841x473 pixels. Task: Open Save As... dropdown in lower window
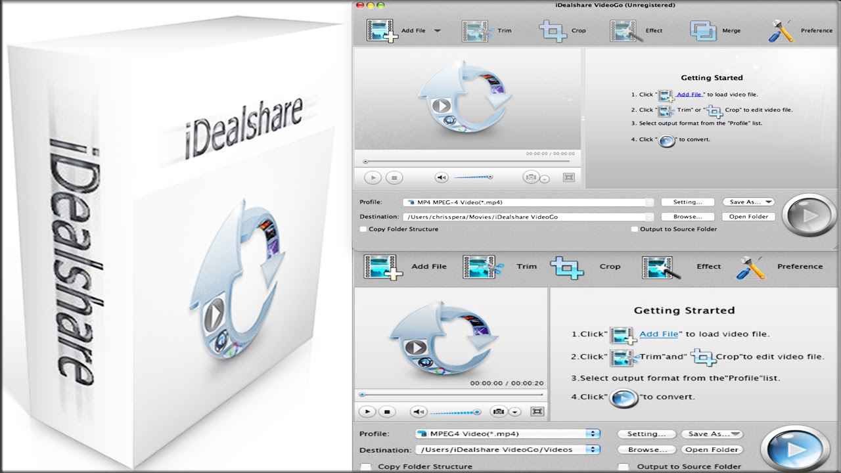(712, 434)
